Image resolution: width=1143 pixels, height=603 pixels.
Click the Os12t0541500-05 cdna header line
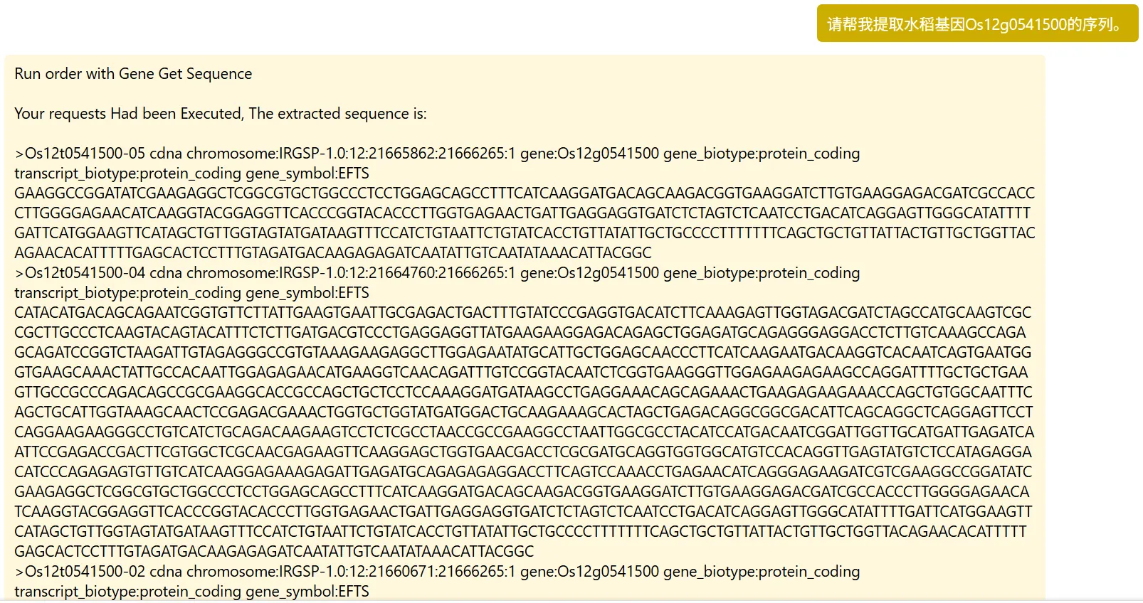pyautogui.click(x=437, y=154)
